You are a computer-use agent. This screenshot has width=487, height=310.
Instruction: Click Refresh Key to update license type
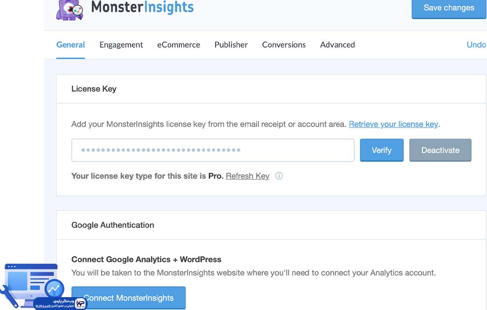[247, 176]
